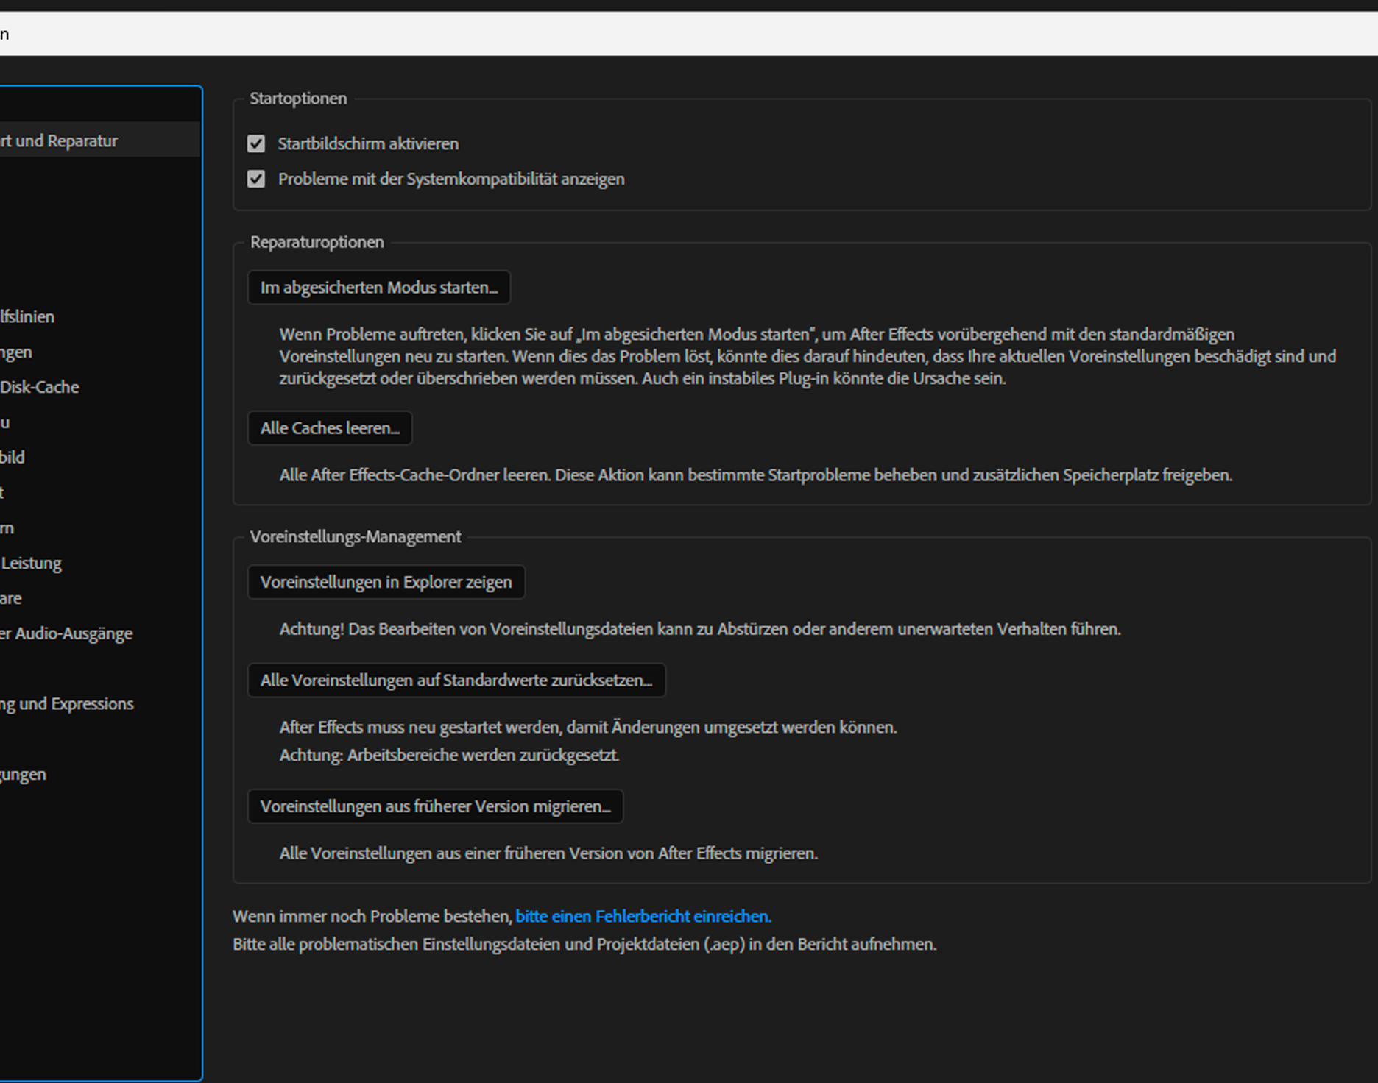Open Voreinstellungen in Explorer zeigen

386,582
